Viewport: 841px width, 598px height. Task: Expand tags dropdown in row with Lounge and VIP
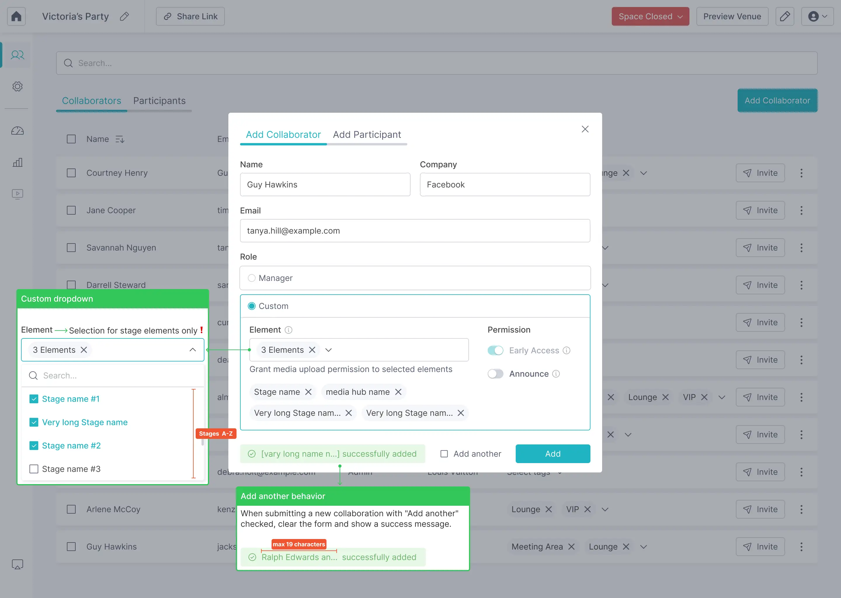722,397
